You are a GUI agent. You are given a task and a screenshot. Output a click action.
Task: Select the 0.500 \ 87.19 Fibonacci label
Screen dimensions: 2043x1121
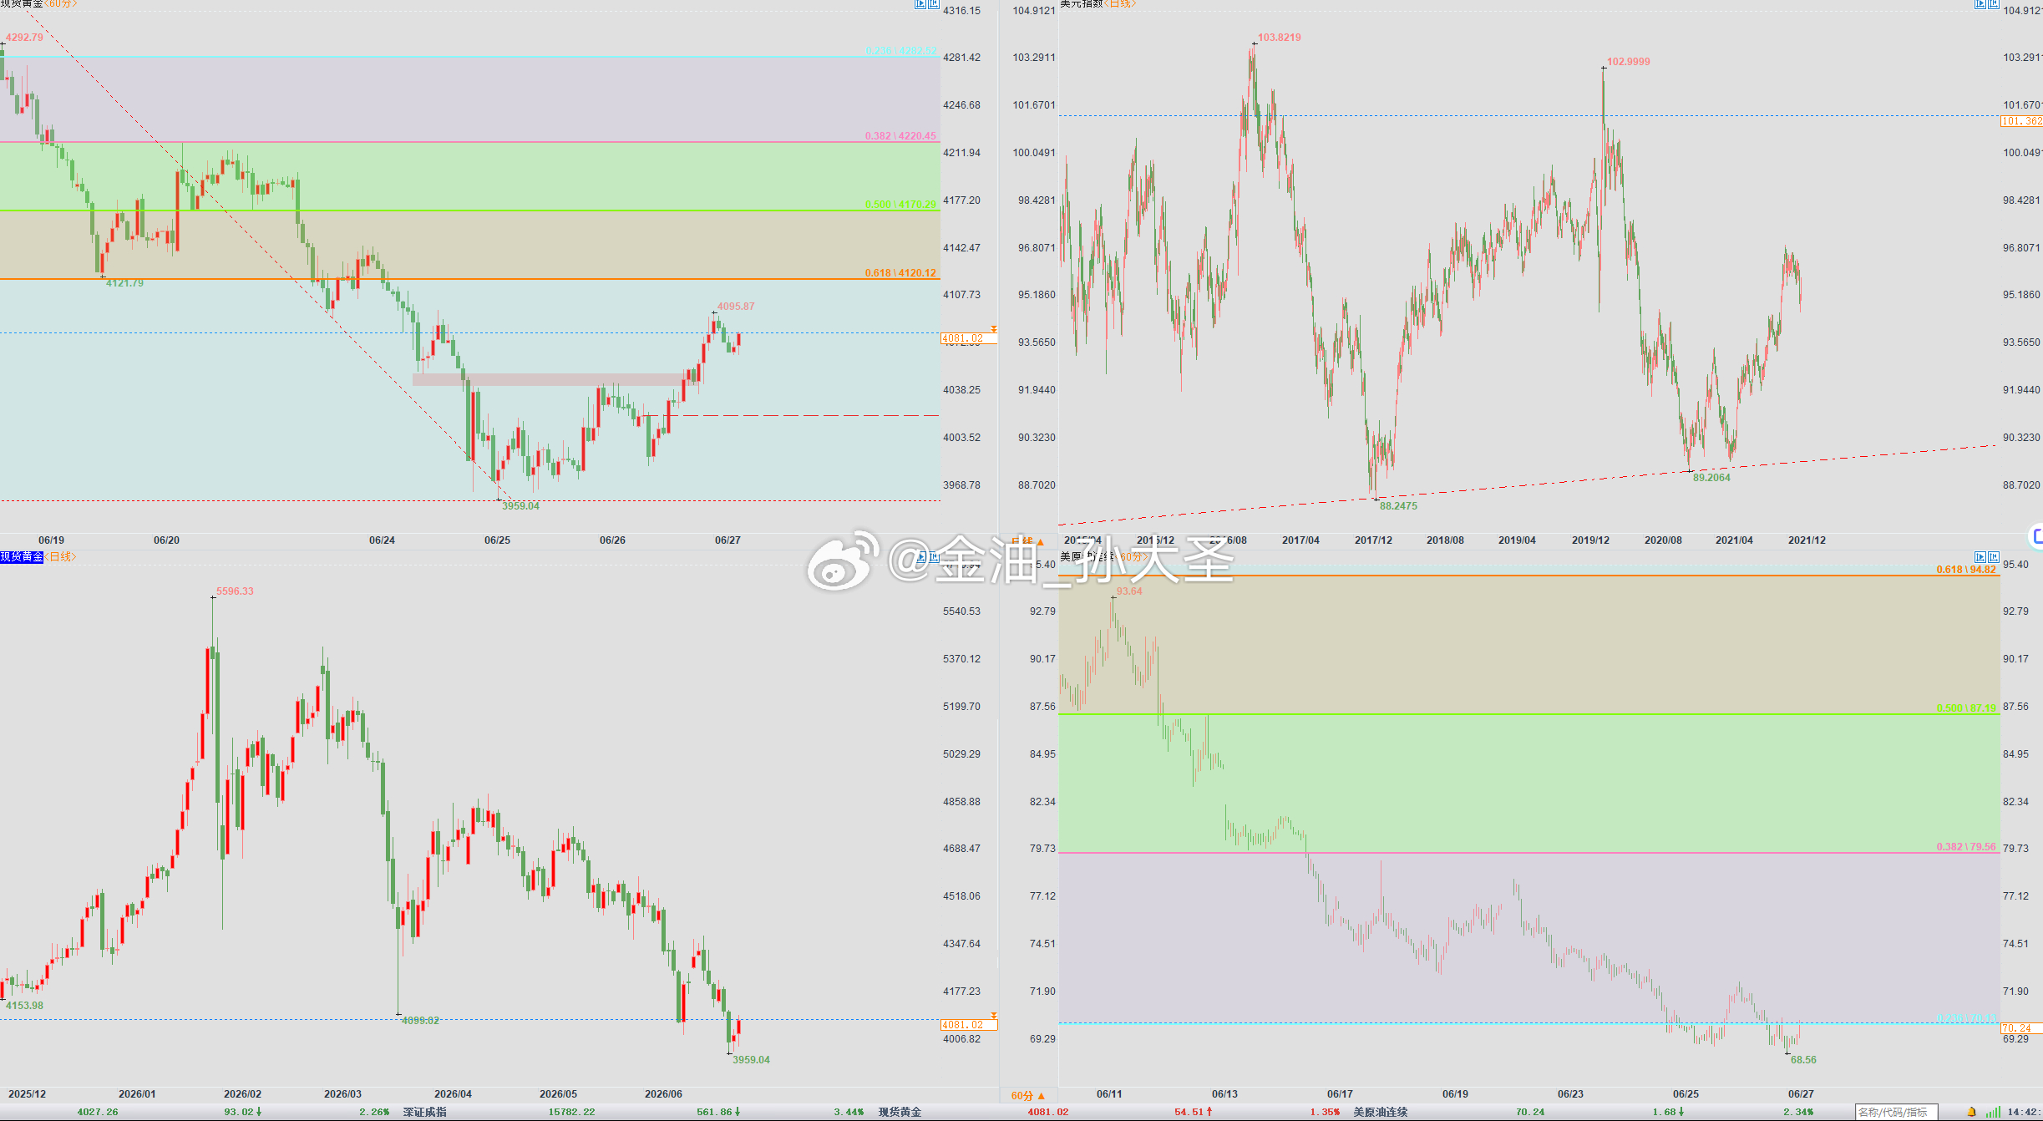click(x=1966, y=708)
